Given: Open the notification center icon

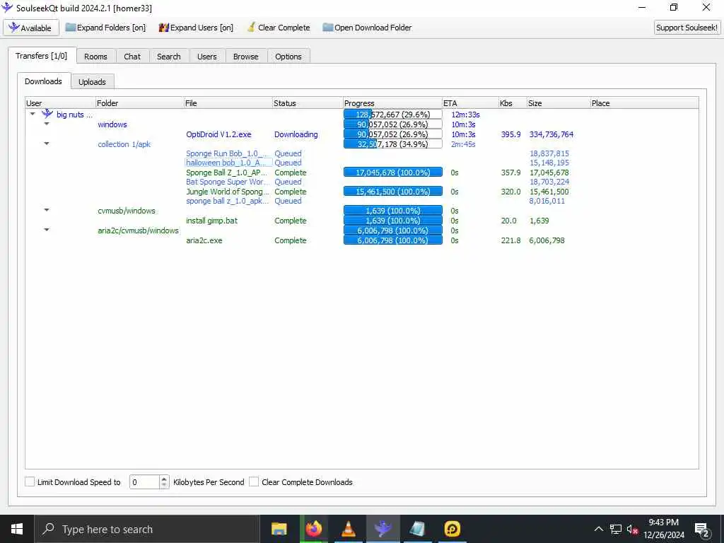Looking at the screenshot, I should pos(702,530).
